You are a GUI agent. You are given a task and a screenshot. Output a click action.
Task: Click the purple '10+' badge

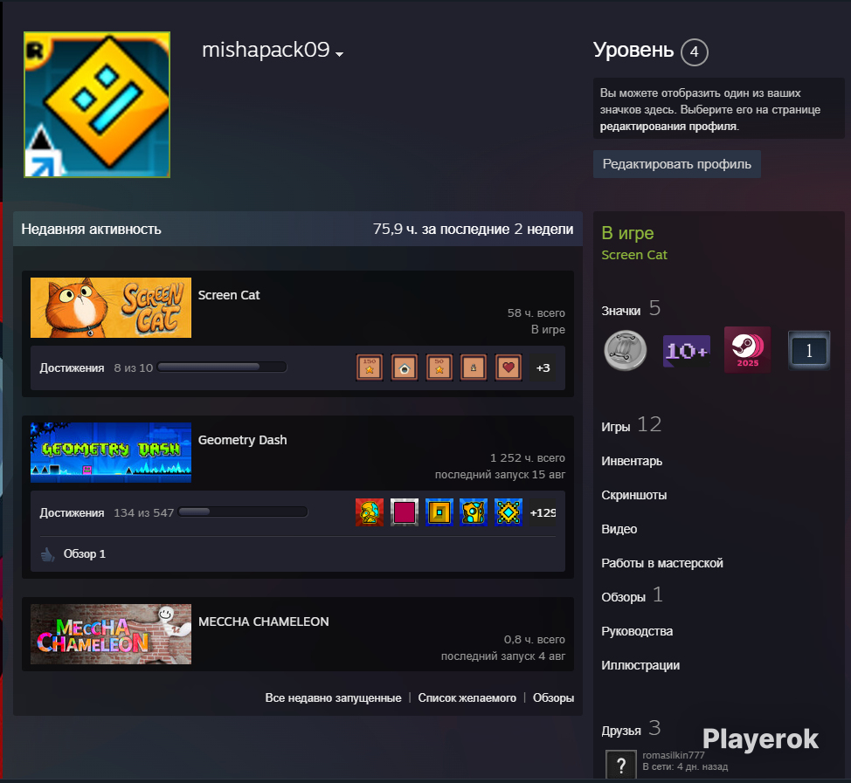687,351
